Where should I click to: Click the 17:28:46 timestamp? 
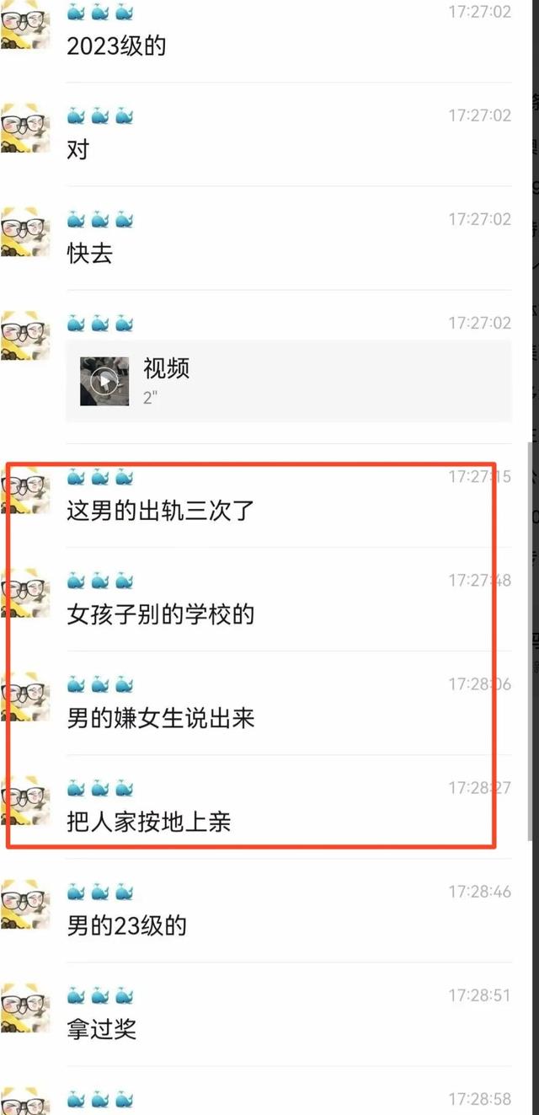(x=479, y=892)
